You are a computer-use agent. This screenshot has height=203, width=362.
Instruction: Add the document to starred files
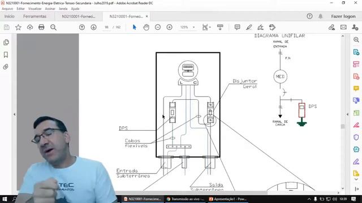pyautogui.click(x=18, y=28)
